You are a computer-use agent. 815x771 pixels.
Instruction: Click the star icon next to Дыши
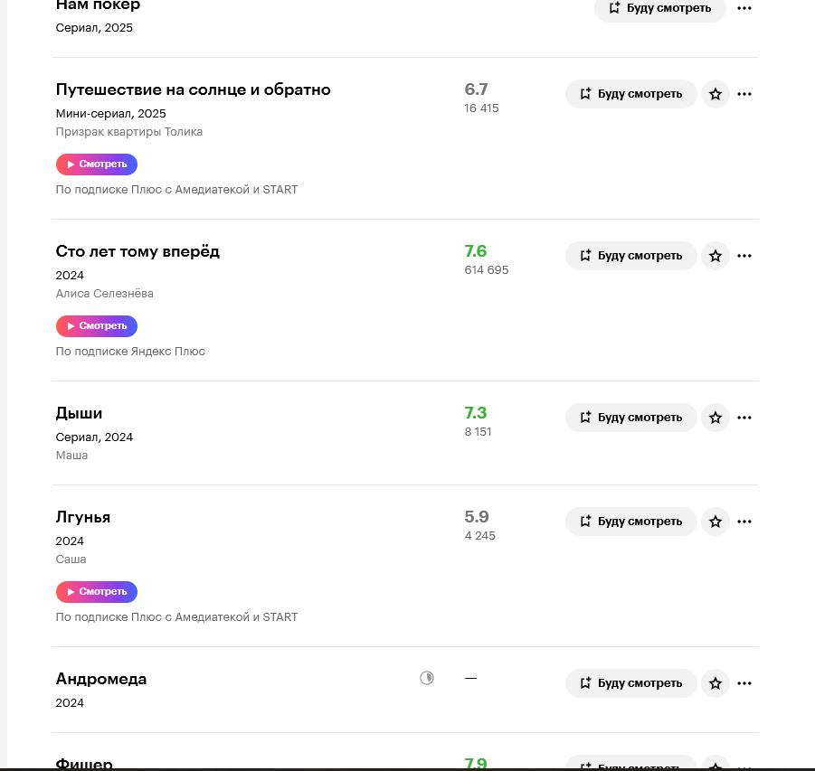(715, 418)
